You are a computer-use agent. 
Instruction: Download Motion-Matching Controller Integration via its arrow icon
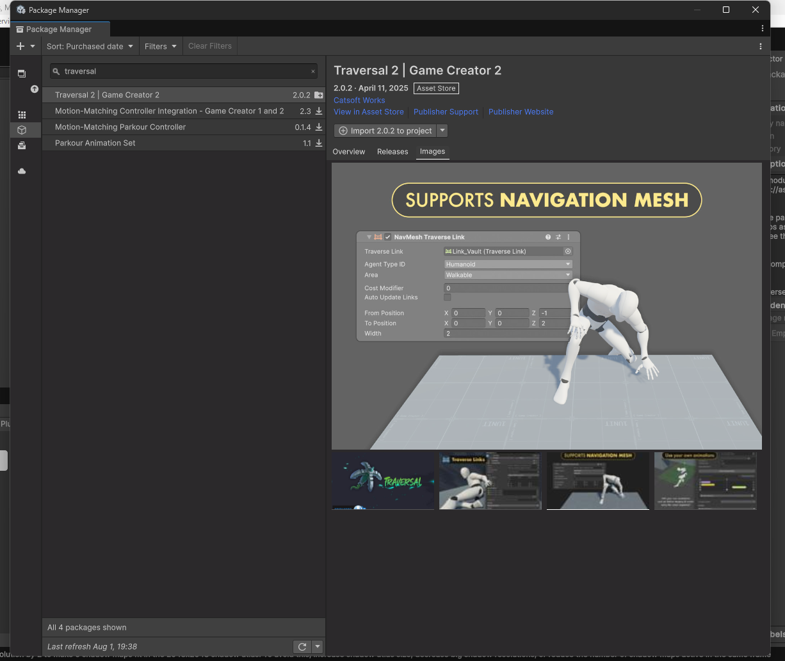pos(319,111)
